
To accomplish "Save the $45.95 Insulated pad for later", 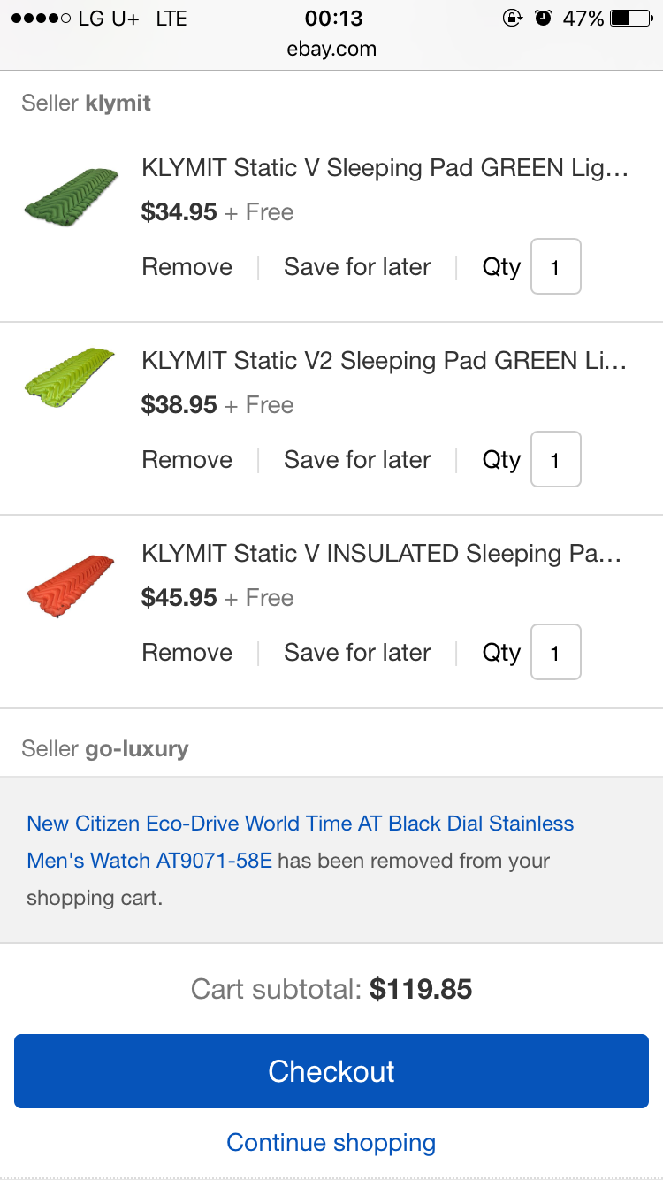I will tap(357, 653).
